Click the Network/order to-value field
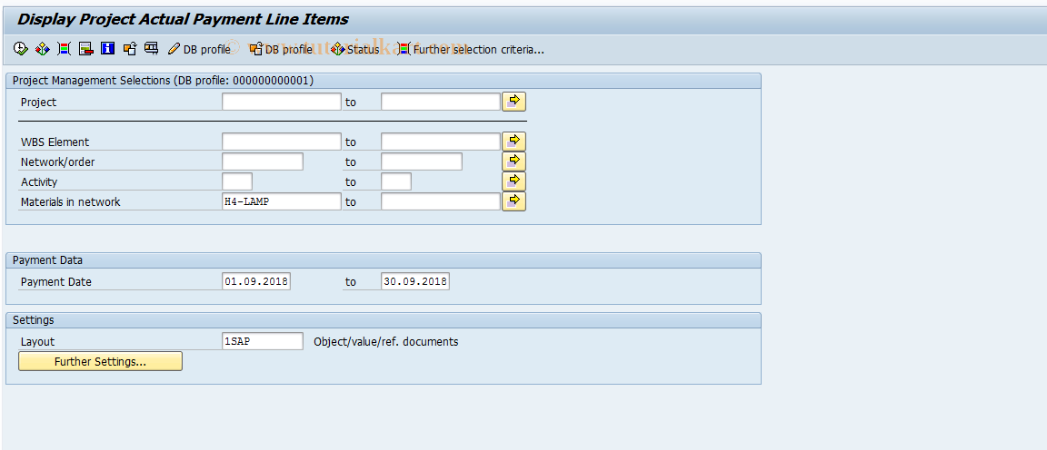This screenshot has width=1047, height=450. [422, 162]
